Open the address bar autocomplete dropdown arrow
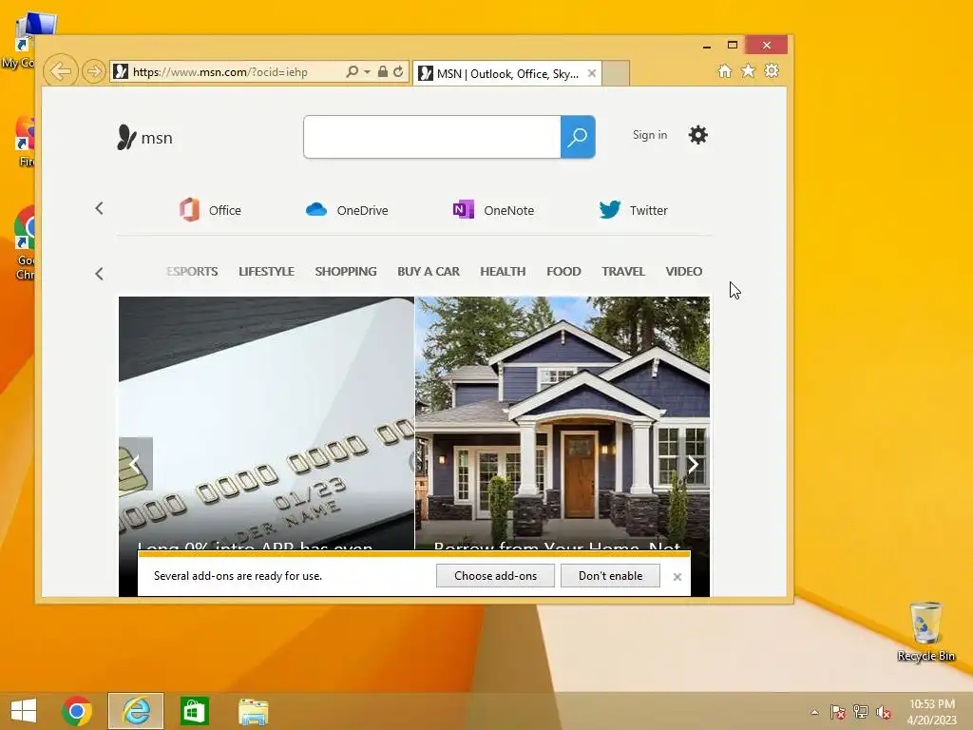 coord(368,72)
